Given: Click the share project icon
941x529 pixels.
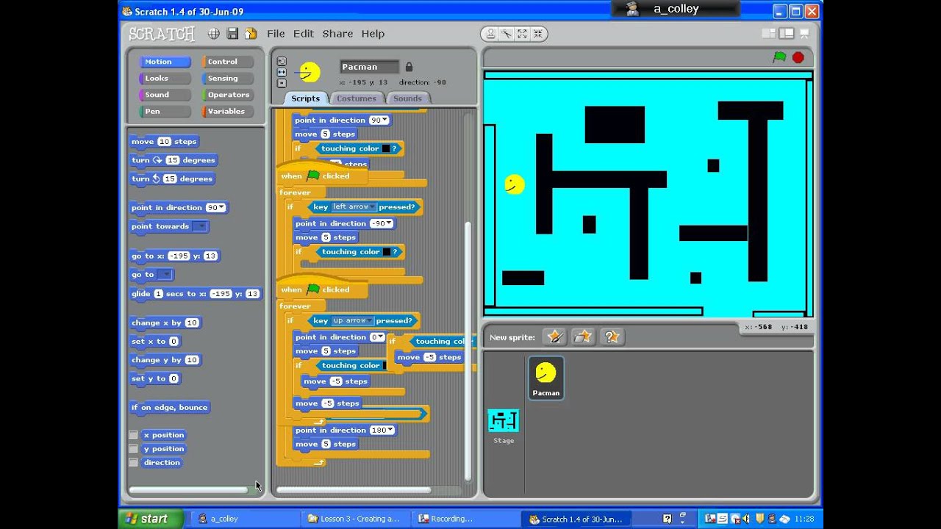Looking at the screenshot, I should (x=251, y=34).
